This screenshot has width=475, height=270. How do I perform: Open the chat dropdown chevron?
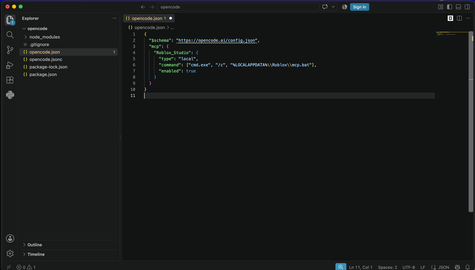click(333, 7)
